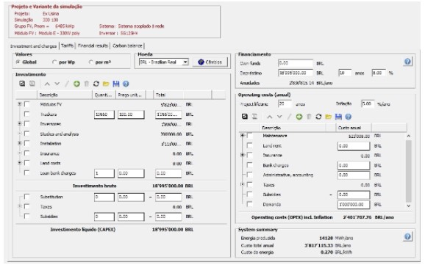
Task: Select the por m² radio button
Action: 90,62
